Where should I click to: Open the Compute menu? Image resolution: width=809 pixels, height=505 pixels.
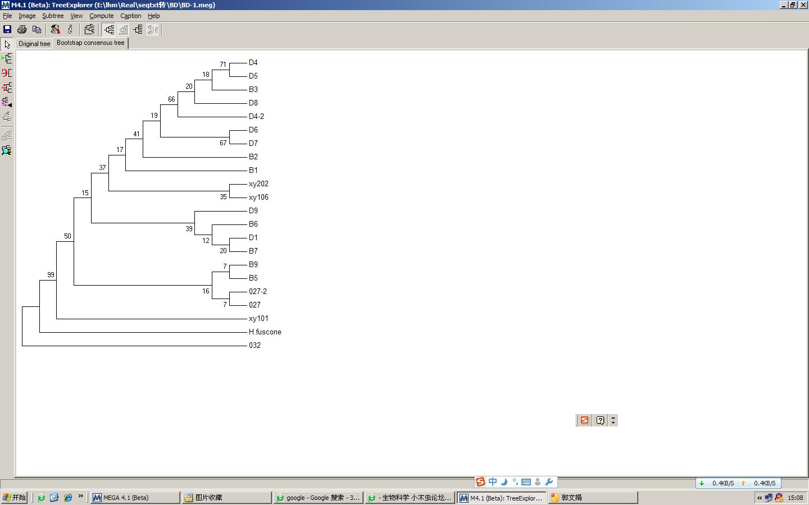click(102, 16)
